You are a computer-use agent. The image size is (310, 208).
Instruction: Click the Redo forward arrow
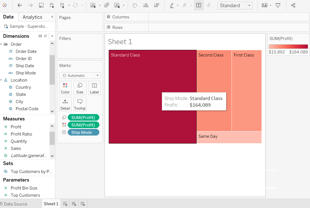[x=31, y=5]
